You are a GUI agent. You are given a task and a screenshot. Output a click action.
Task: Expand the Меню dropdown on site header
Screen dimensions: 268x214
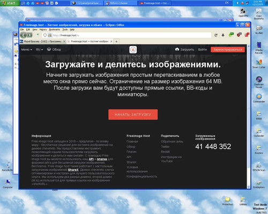coord(26,50)
